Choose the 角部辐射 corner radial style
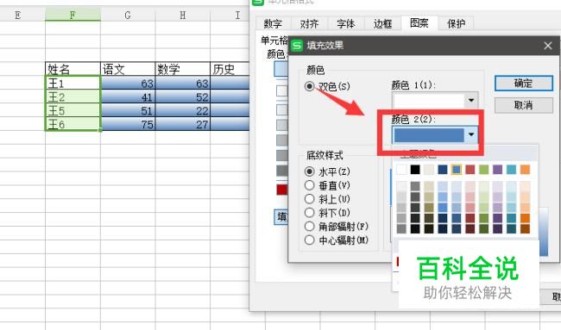 310,226
